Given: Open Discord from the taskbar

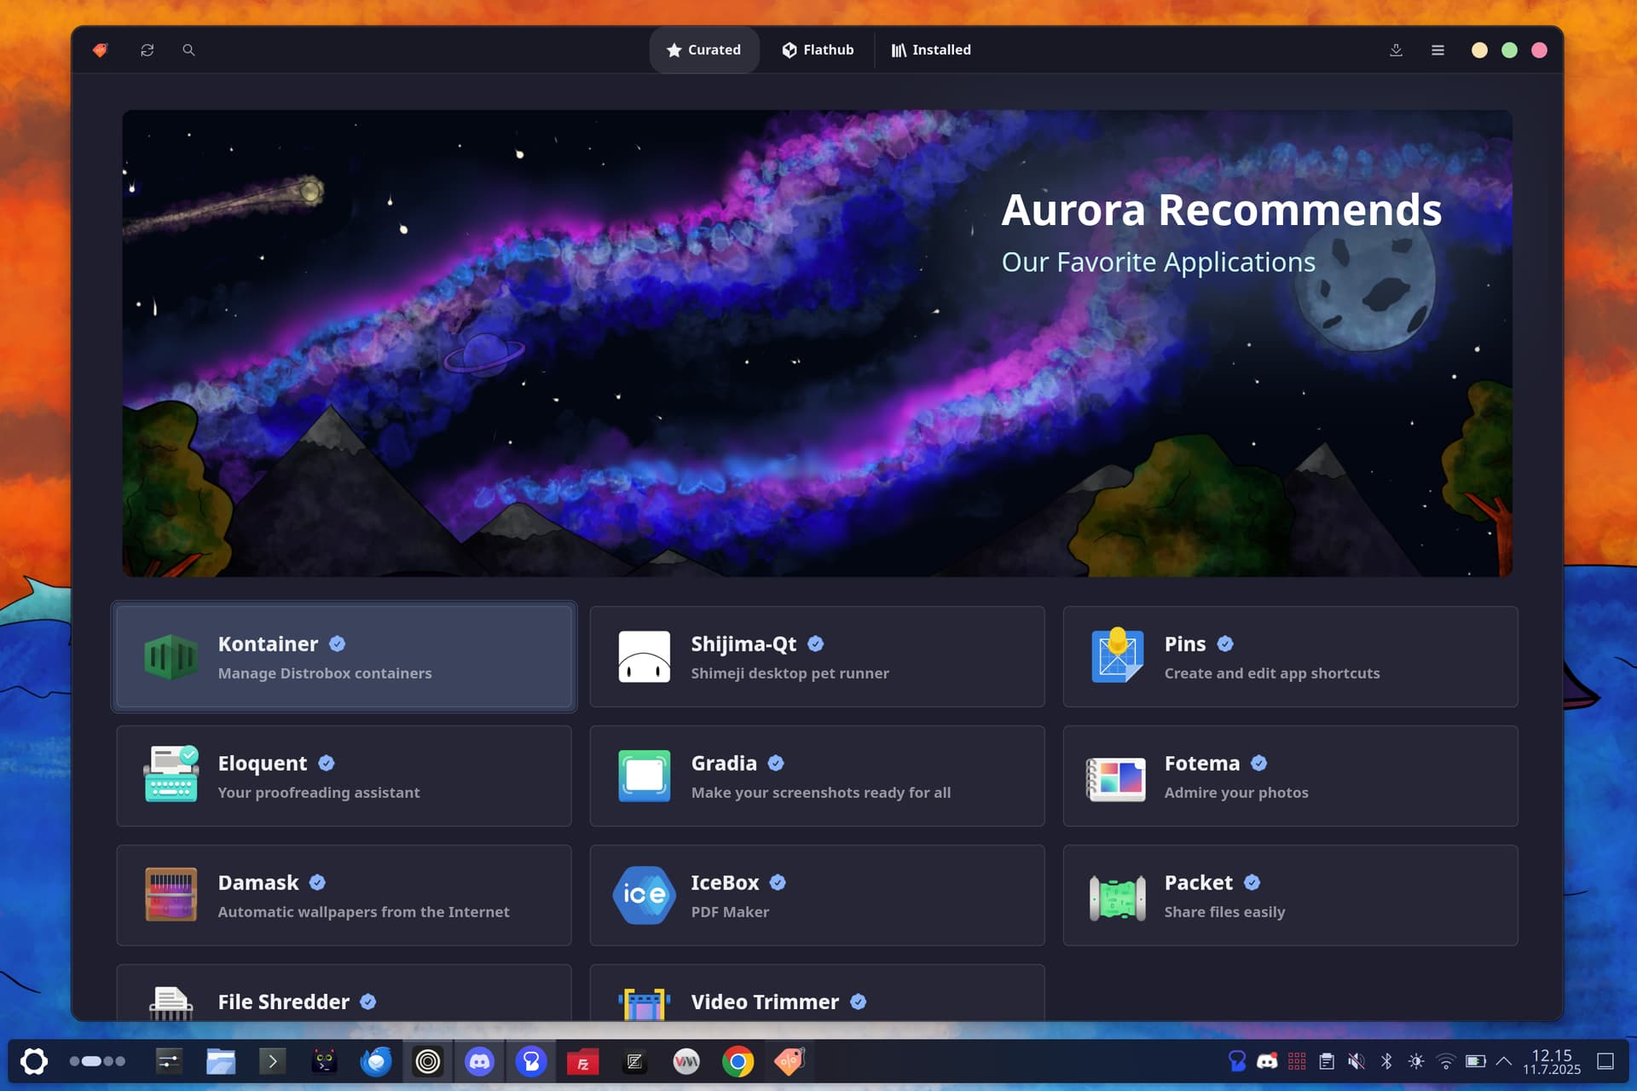Looking at the screenshot, I should (479, 1061).
